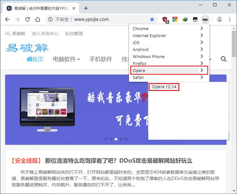
Task: Open the IDM download extension icon
Action: pos(185,19)
